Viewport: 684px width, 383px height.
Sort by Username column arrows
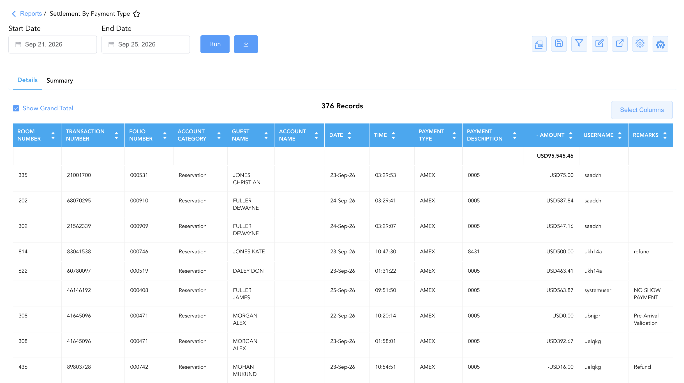pyautogui.click(x=620, y=136)
